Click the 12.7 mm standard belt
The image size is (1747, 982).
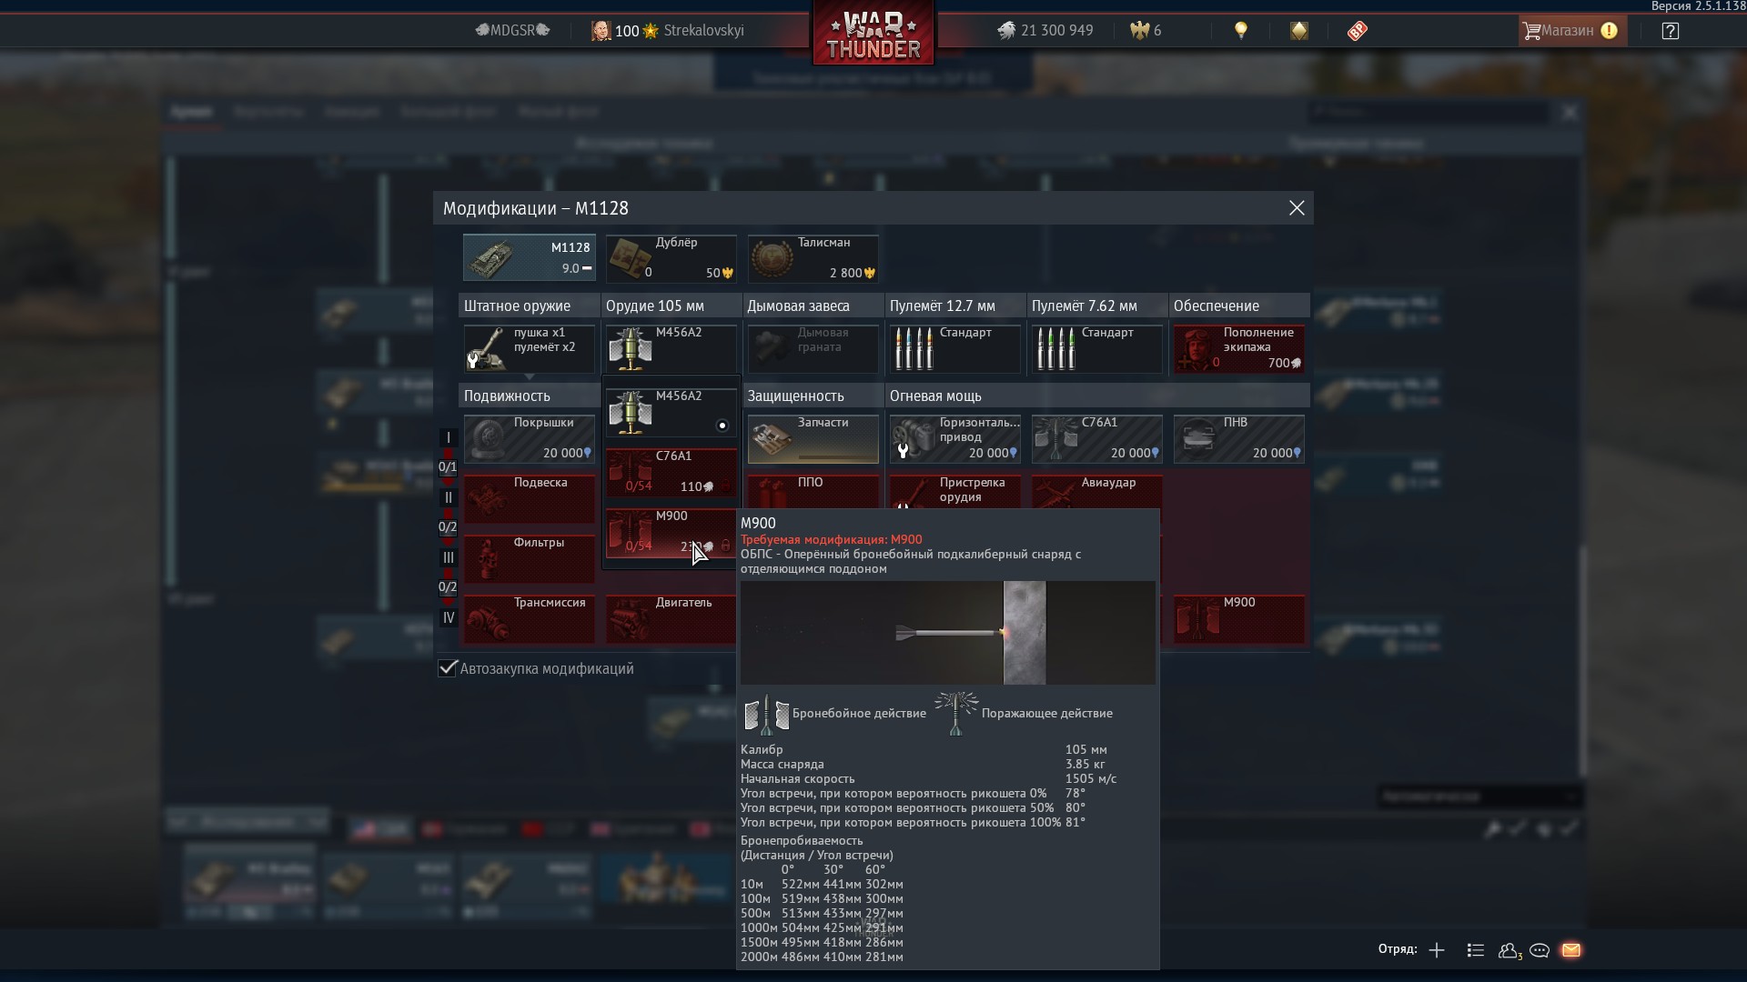(x=954, y=349)
